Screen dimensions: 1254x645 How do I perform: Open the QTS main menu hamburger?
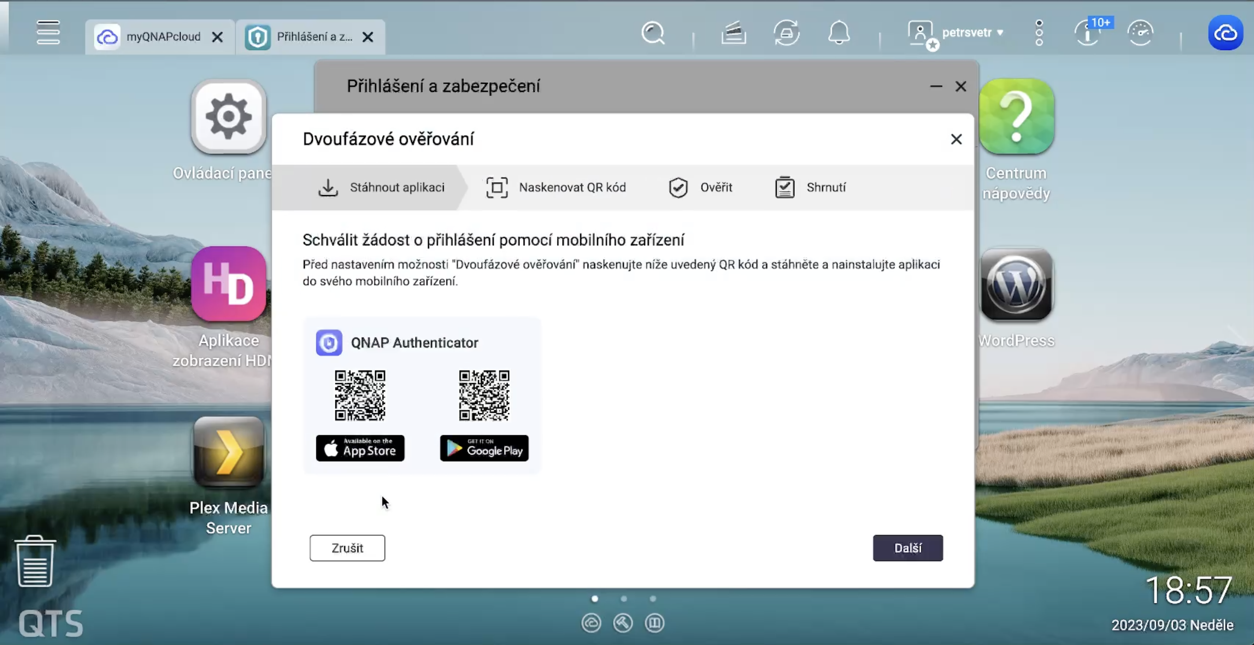click(x=48, y=33)
